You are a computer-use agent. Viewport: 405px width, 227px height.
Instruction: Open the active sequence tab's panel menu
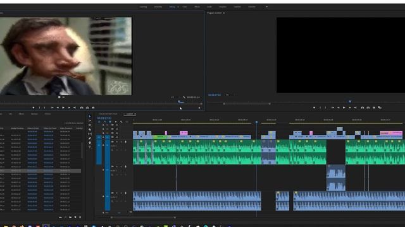[x=135, y=113]
